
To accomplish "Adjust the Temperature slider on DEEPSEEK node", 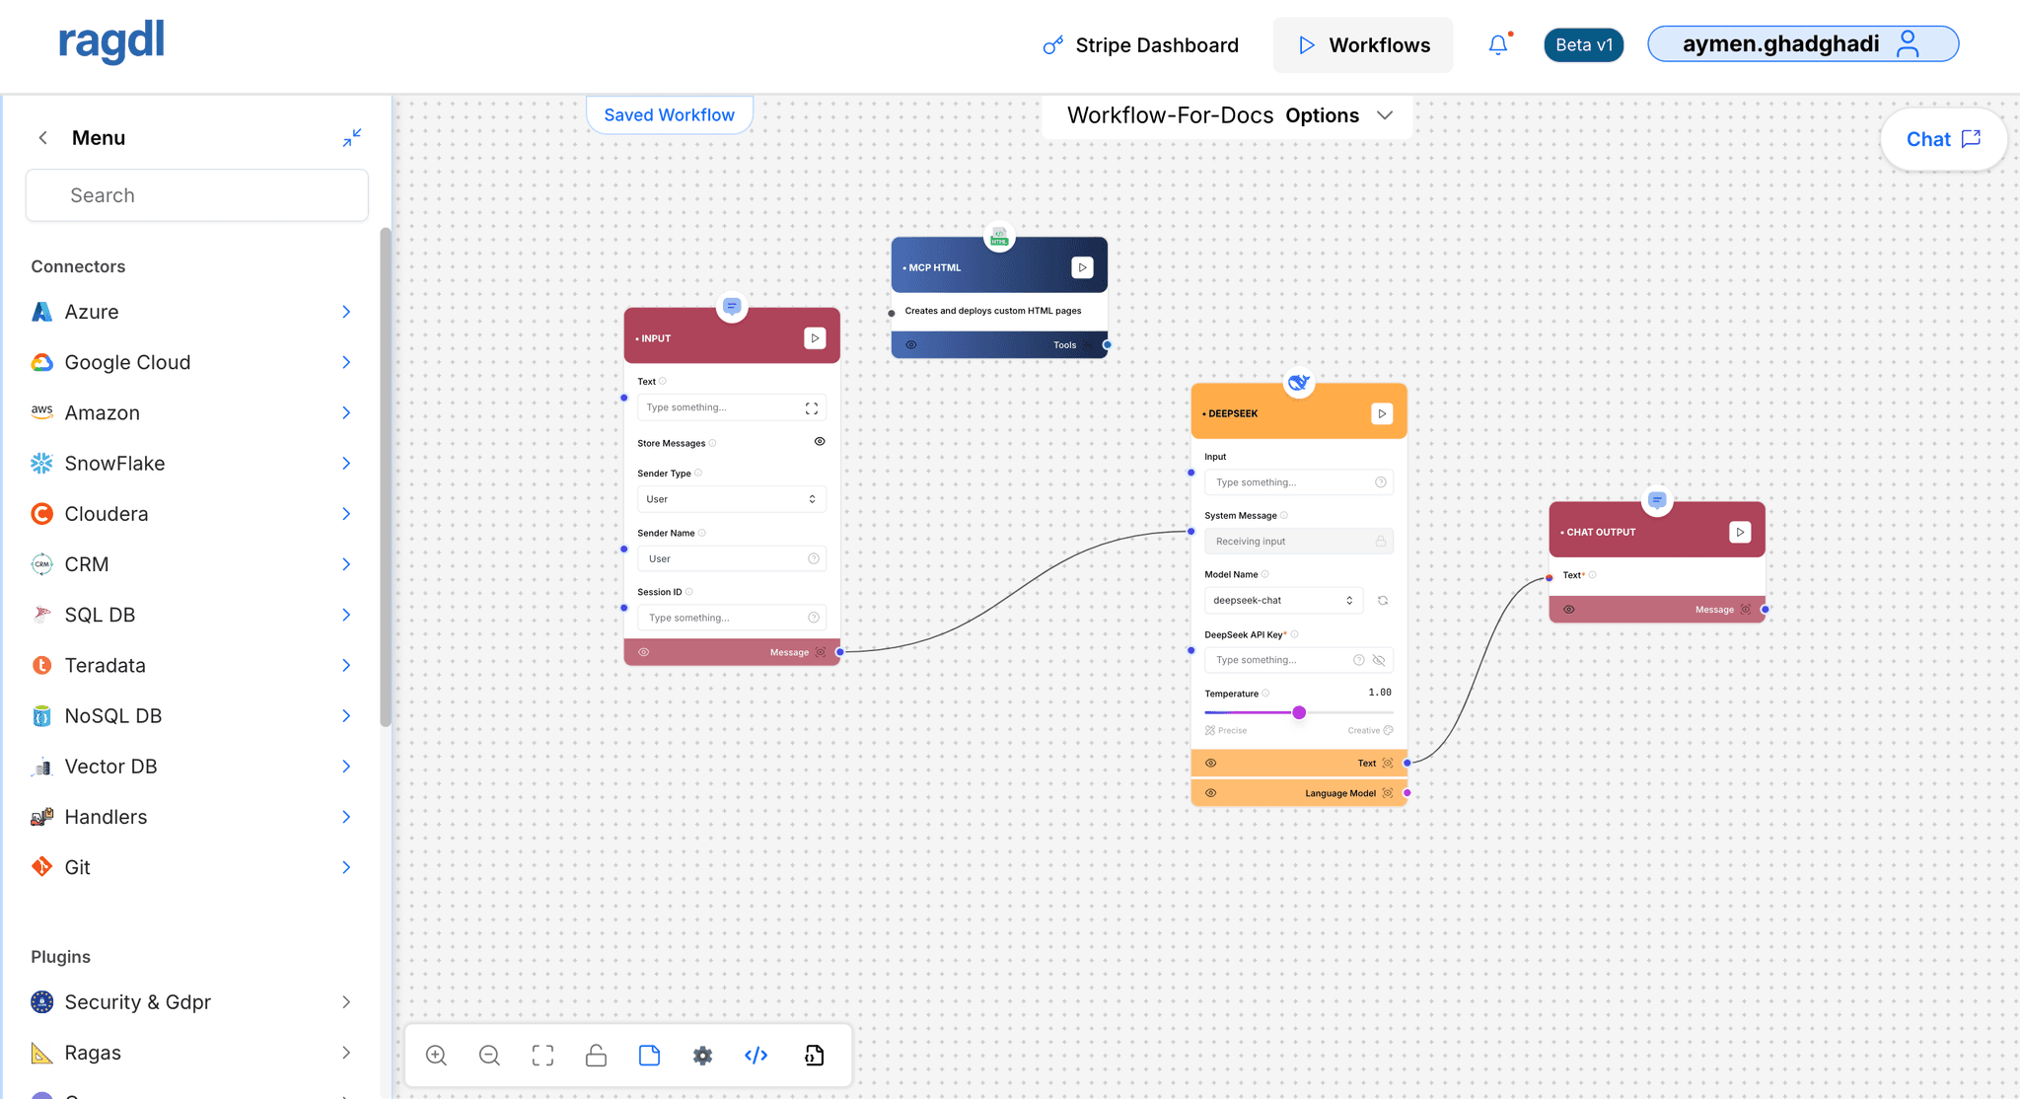I will (1299, 711).
